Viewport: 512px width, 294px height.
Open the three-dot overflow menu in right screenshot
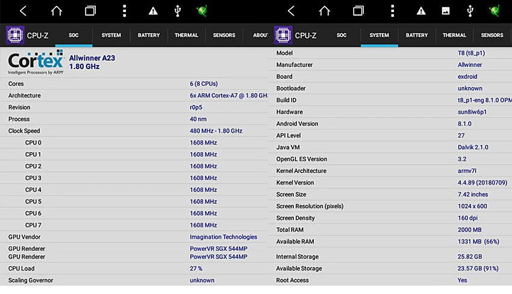click(x=392, y=11)
